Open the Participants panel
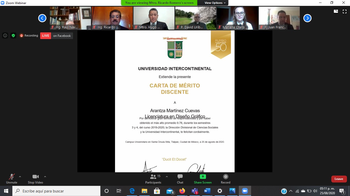The height and width of the screenshot is (196, 350). tap(153, 179)
